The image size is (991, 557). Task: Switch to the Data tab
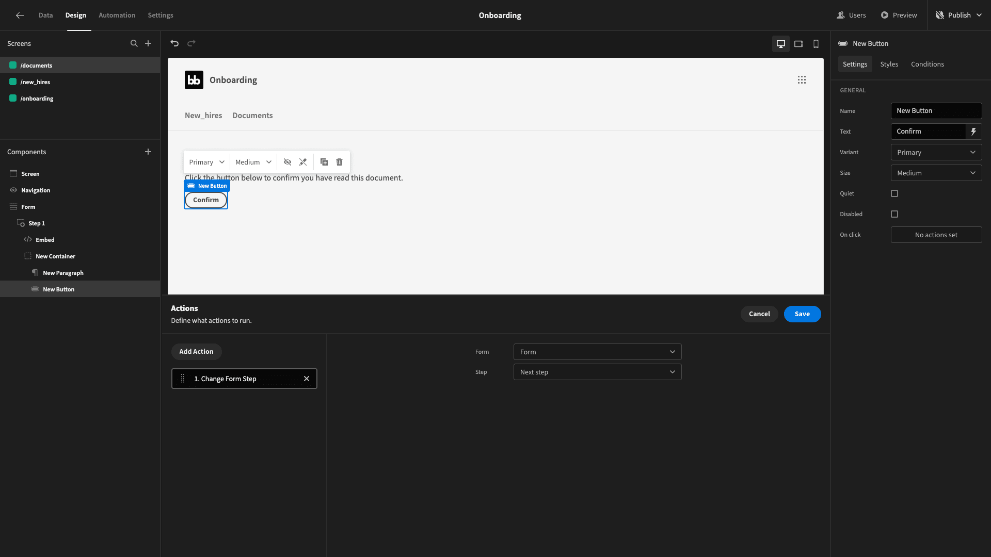click(46, 15)
